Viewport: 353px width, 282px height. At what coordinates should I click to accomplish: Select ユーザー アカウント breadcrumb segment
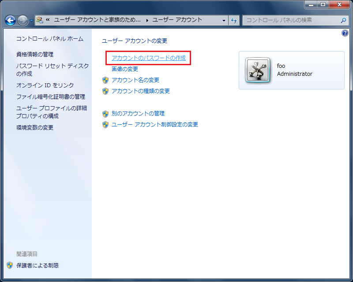click(x=177, y=20)
